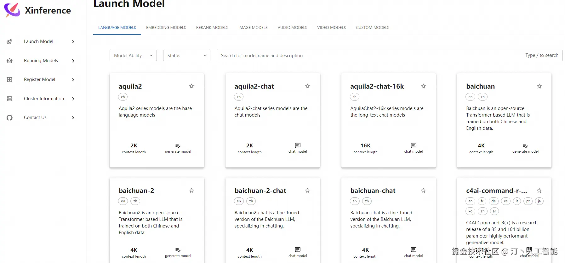Click the chat model icon on baichuan-chat card

(x=414, y=249)
